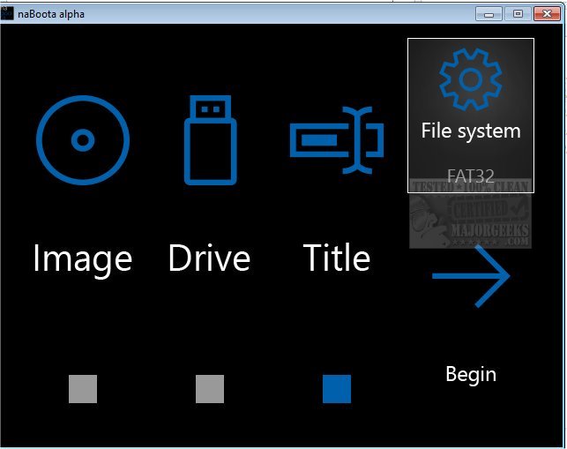
Task: Maximize the naBoota alpha window
Action: tap(518, 14)
